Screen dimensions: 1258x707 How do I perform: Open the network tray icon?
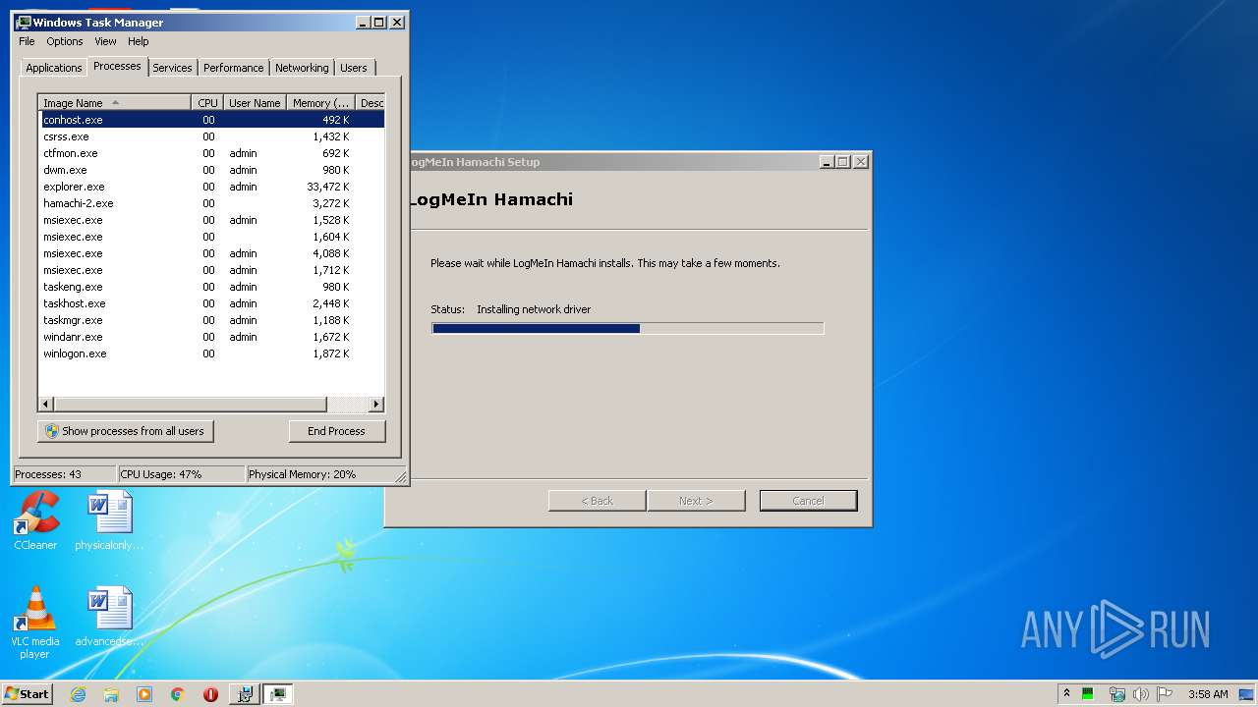click(x=1116, y=694)
